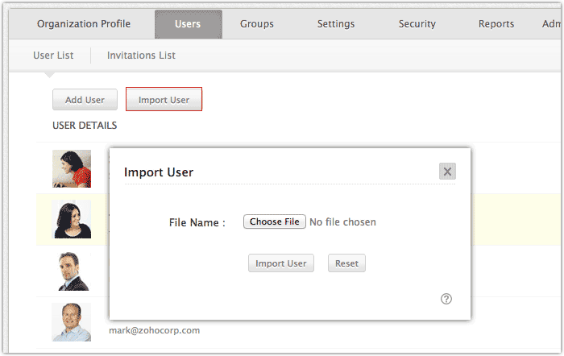
Task: Switch to User List sub-tab
Action: [53, 56]
